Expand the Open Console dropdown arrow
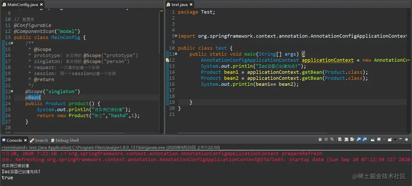 [395, 140]
